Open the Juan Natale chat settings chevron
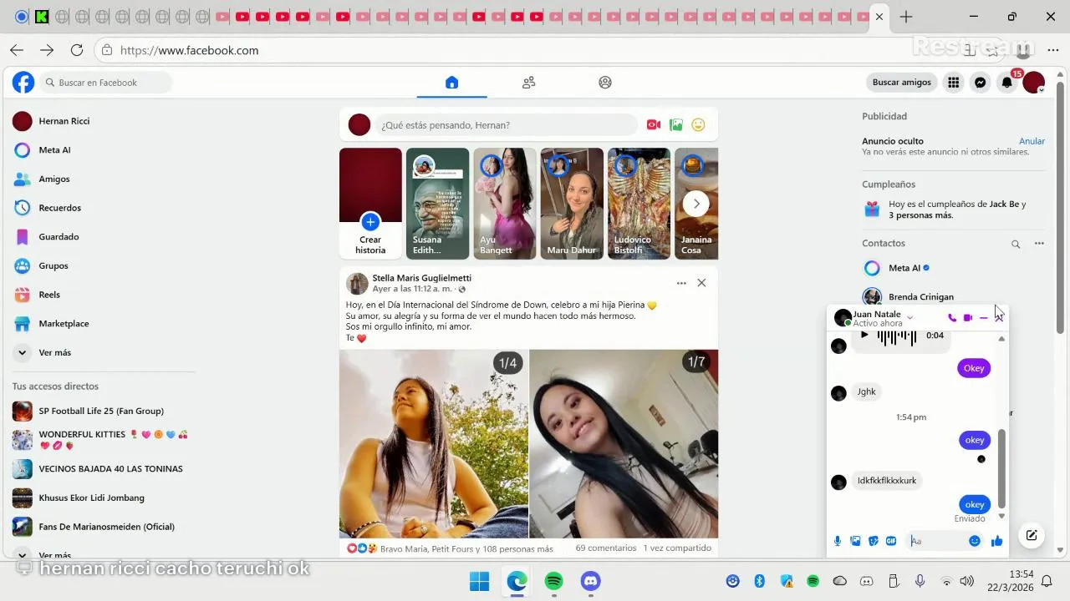Screen dimensions: 1070x601 [909, 318]
